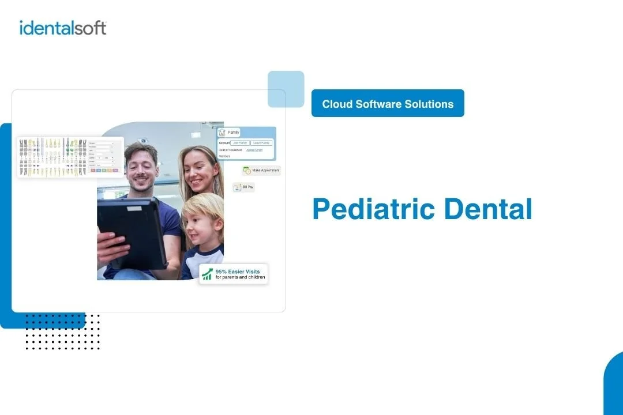Click the green swatch button under the tooth chart
This screenshot has width=623, height=415.
pos(104,171)
